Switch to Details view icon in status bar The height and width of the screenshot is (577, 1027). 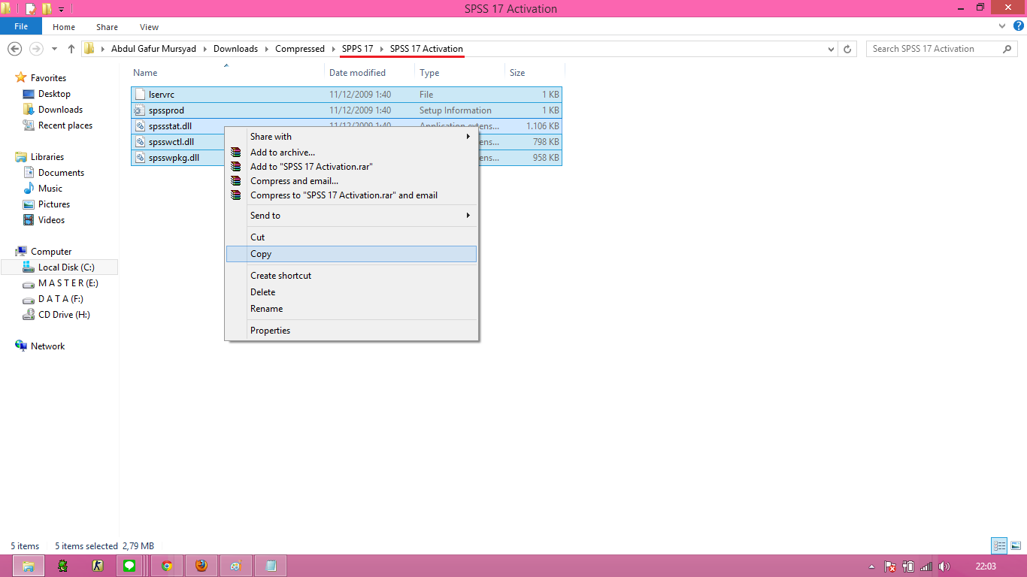999,546
